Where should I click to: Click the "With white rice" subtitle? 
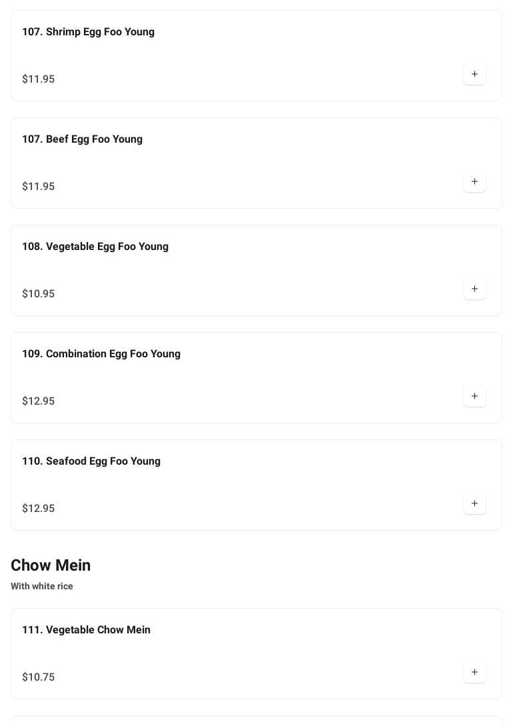point(42,587)
